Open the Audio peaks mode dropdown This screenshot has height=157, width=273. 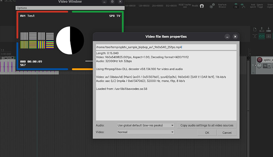[x=145, y=125]
